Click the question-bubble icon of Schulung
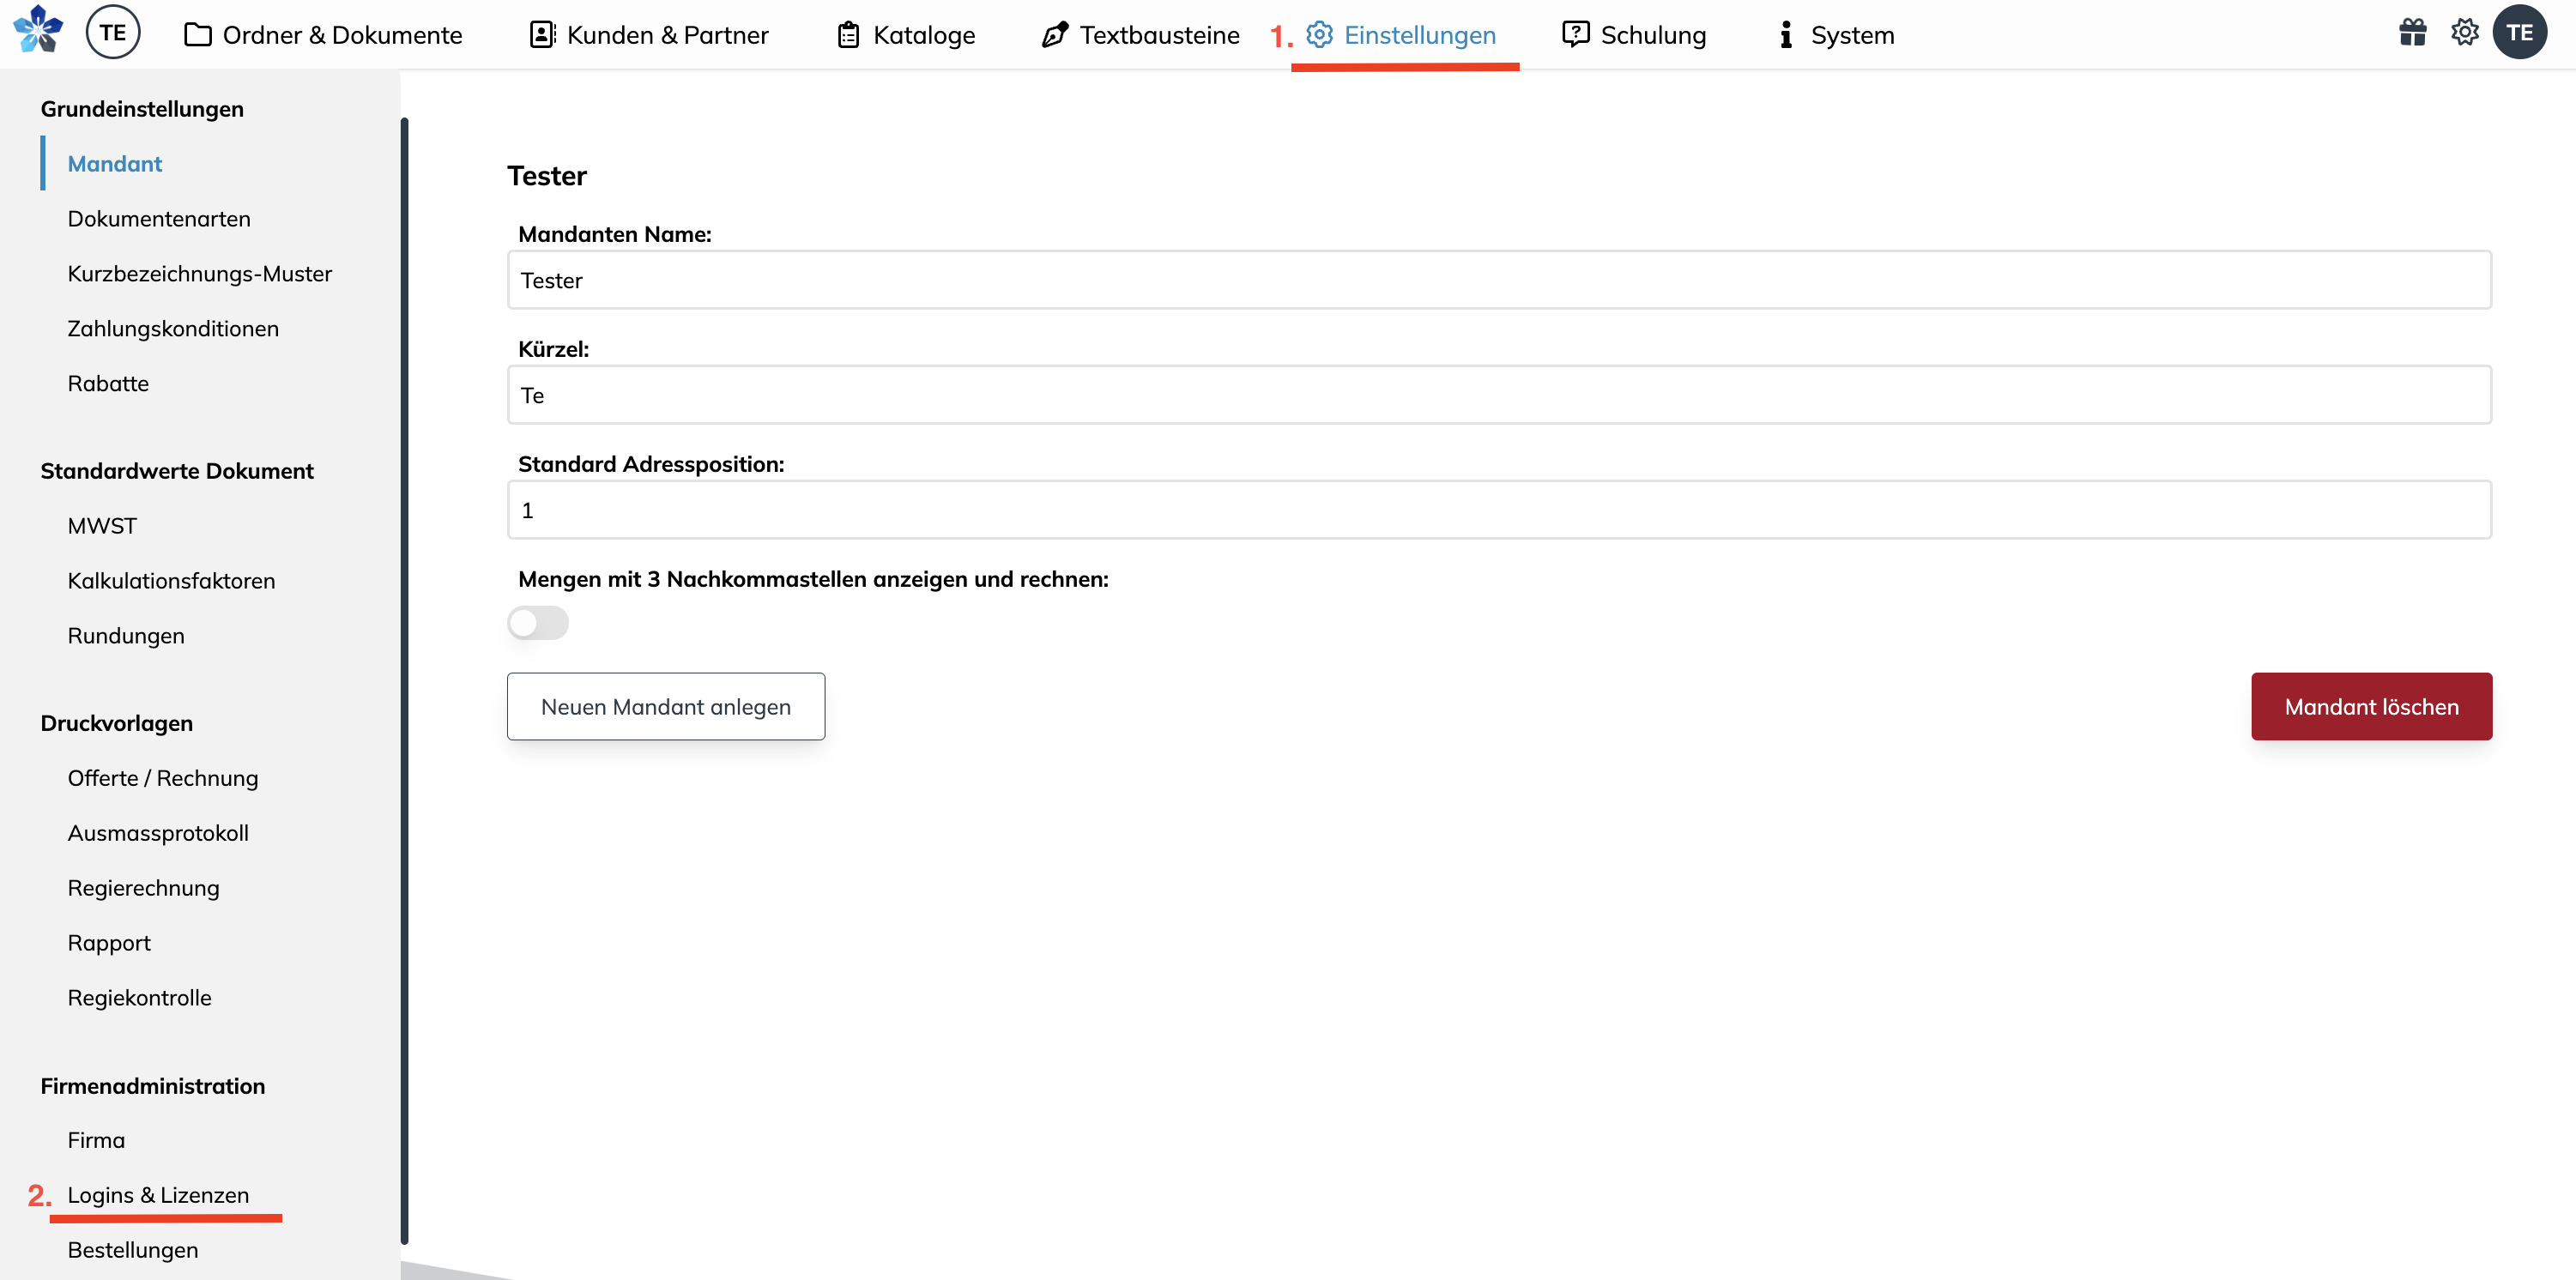The height and width of the screenshot is (1280, 2576). pyautogui.click(x=1575, y=34)
